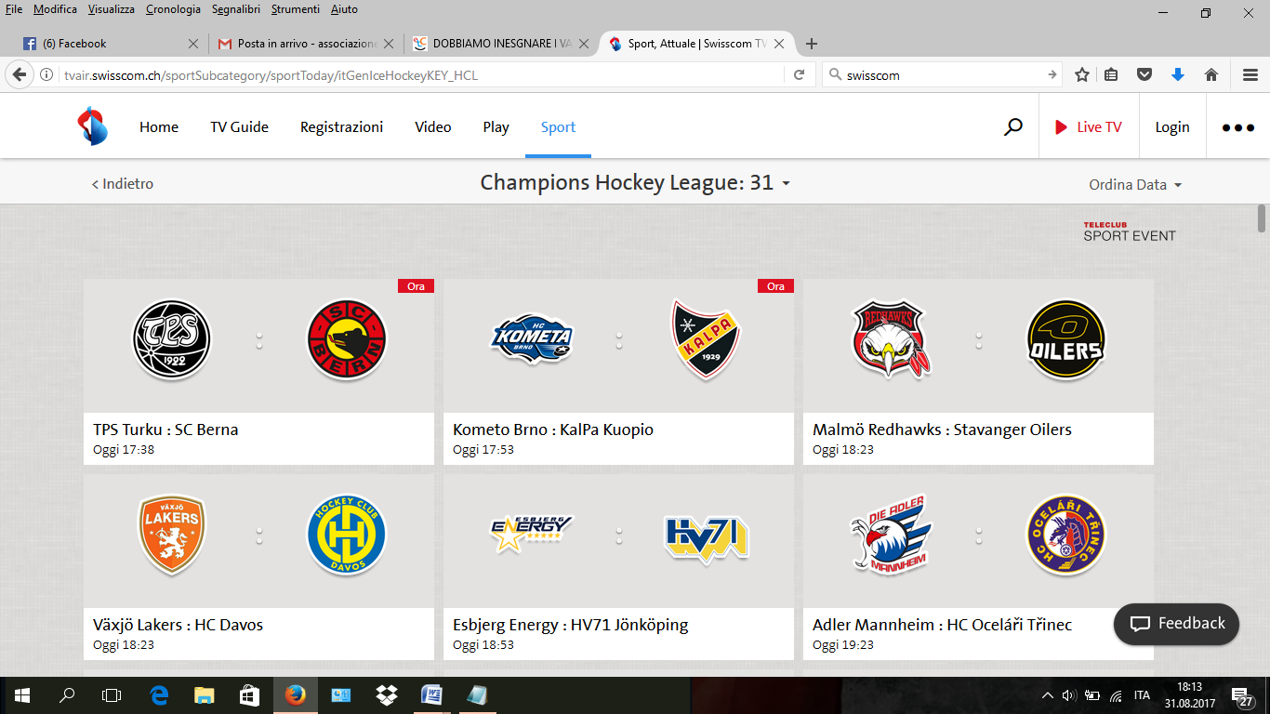Expand the Champions Hockey League dropdown
This screenshot has width=1270, height=714.
(635, 183)
